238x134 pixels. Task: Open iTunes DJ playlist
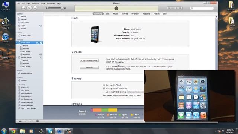(25, 87)
